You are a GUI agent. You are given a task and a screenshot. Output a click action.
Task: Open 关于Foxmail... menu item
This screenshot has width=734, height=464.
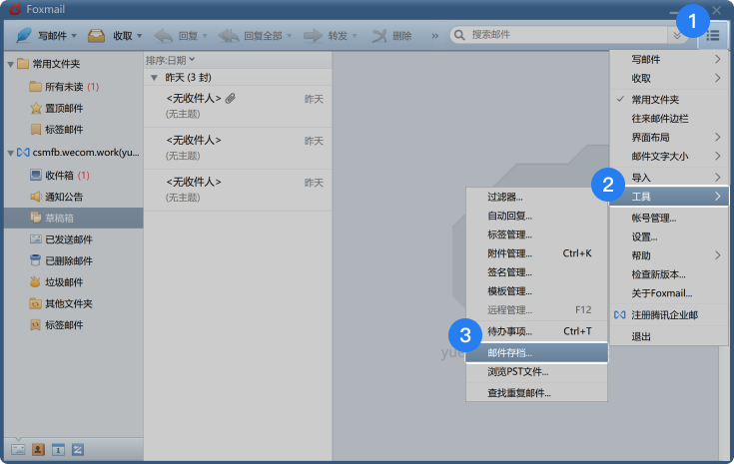(669, 293)
